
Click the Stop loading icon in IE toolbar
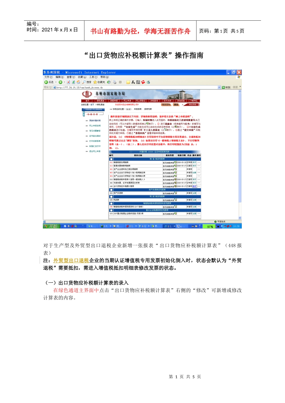click(68, 82)
